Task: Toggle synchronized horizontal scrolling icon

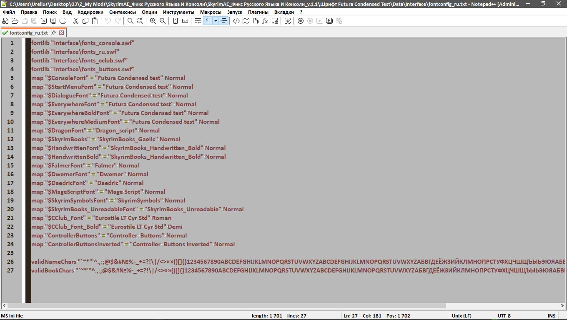Action: [x=185, y=21]
